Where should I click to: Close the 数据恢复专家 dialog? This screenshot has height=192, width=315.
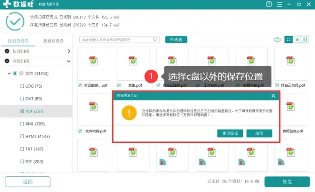(273, 96)
